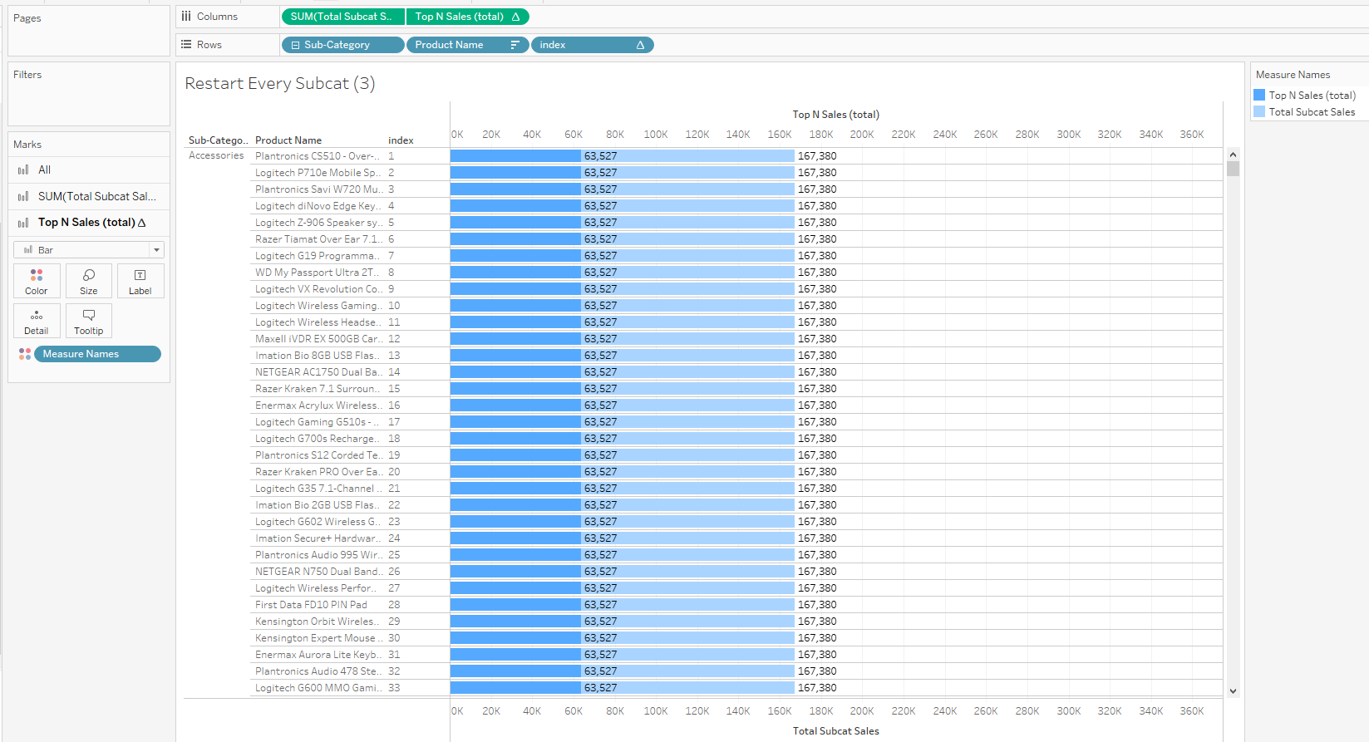
Task: Click the Columns shelf icon
Action: [186, 17]
